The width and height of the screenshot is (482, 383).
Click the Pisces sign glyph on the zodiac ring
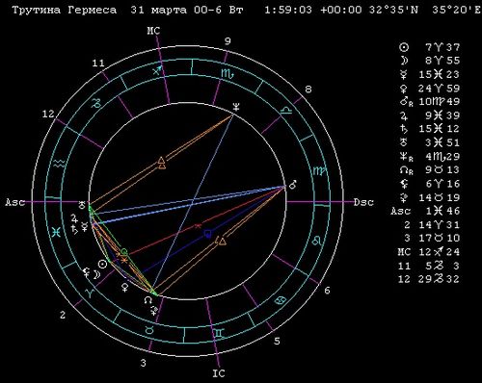pyautogui.click(x=56, y=232)
